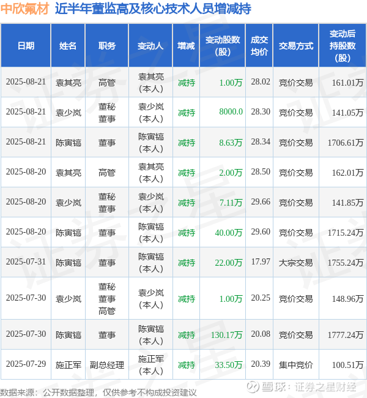
Task: Click 袁少岚 name in the 29.66 price row
Action: point(69,203)
